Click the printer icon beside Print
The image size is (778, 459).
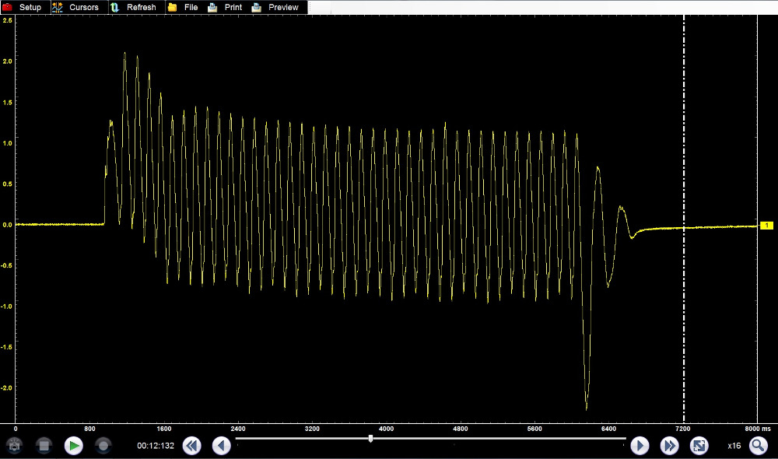(212, 7)
